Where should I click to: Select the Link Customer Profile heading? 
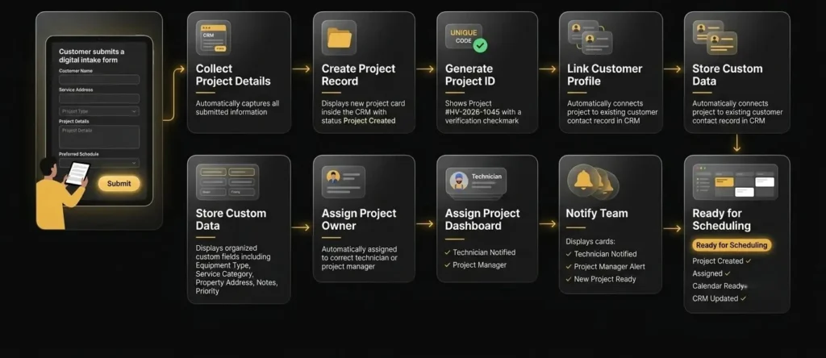(604, 75)
